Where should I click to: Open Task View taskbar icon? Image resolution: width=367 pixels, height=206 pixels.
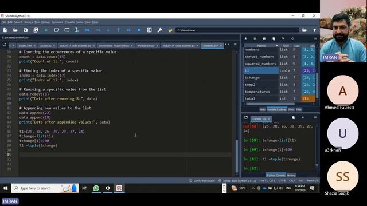(x=84, y=188)
